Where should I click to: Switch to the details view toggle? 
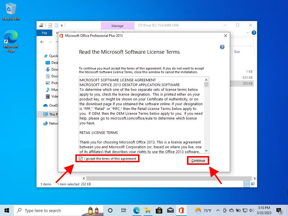247,184
